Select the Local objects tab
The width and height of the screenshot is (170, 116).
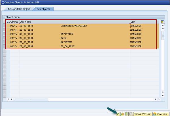click(x=42, y=9)
